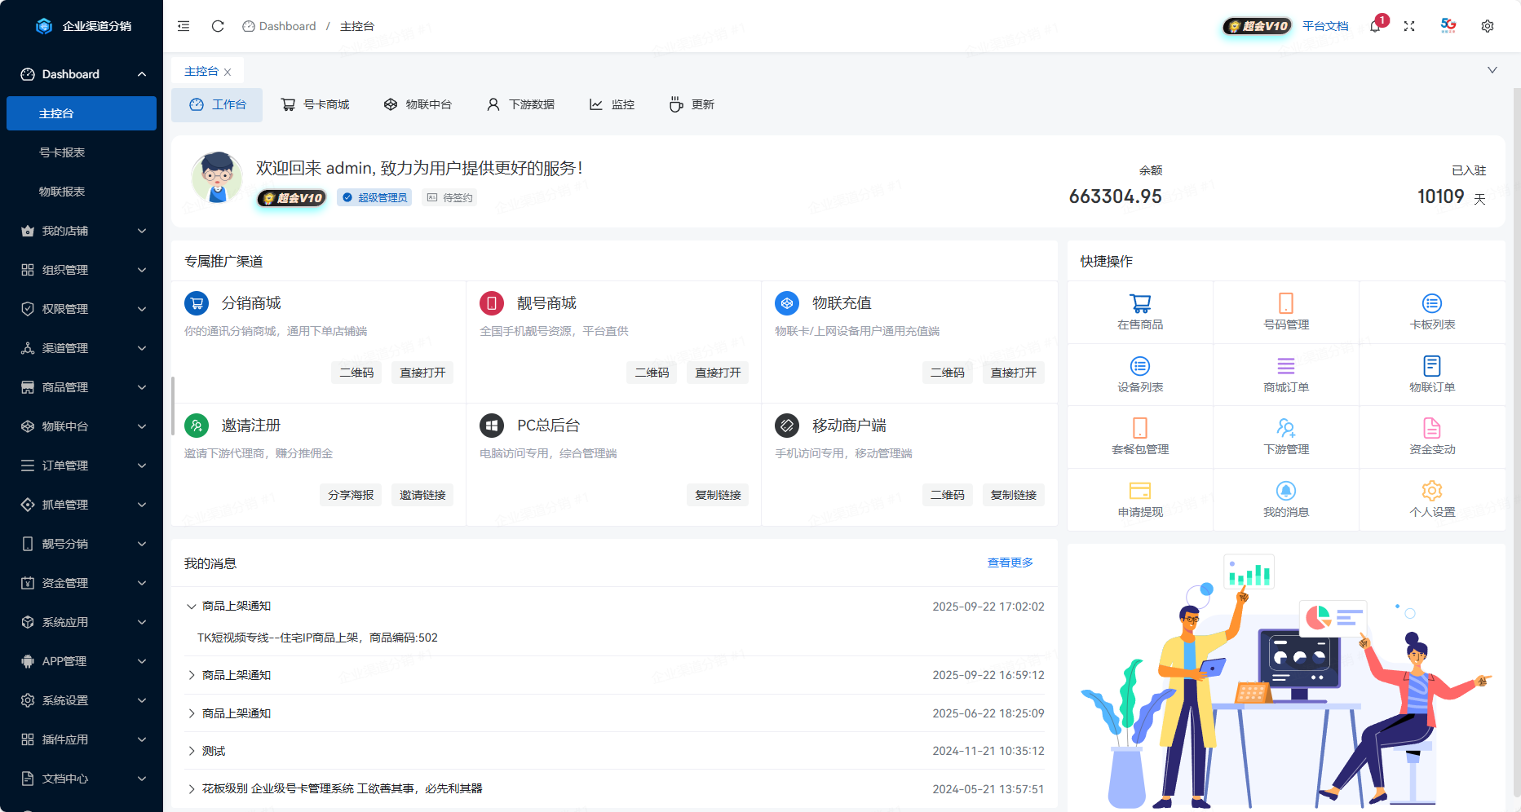
Task: Open the 下游数据 tab
Action: [521, 104]
